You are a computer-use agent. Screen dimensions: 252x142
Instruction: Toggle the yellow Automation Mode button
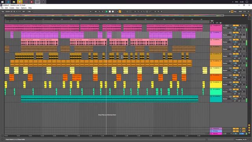click(x=217, y=23)
